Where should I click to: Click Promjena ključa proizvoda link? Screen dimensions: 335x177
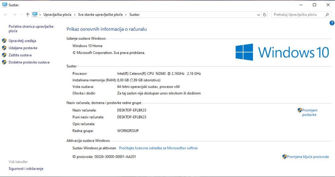click(x=308, y=157)
